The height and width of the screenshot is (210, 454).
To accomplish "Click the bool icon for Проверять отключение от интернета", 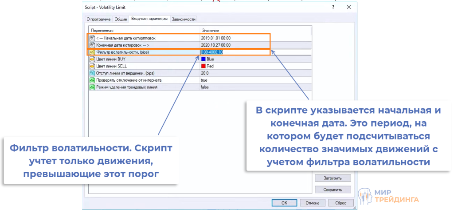I will (x=92, y=80).
